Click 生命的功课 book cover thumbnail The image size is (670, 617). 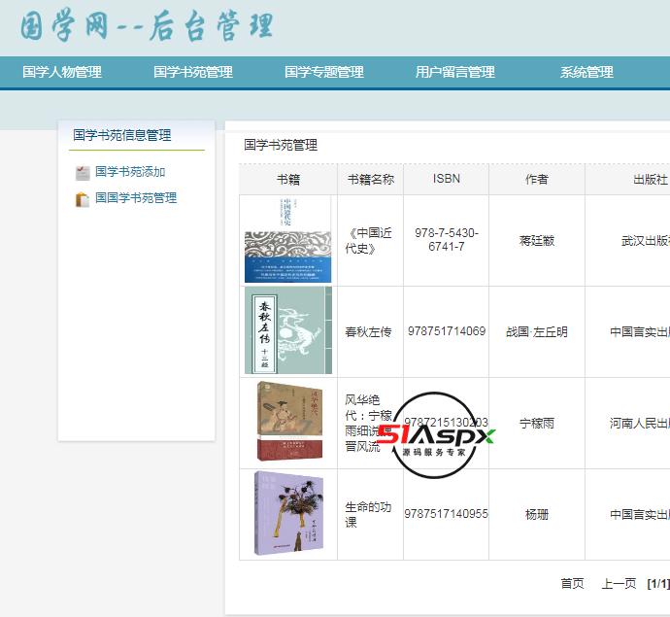coord(289,514)
